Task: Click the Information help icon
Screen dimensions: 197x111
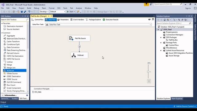Action: [x=27, y=95]
